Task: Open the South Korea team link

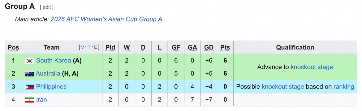Action: pos(54,61)
